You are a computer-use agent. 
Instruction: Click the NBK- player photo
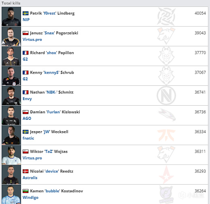pos(11,96)
